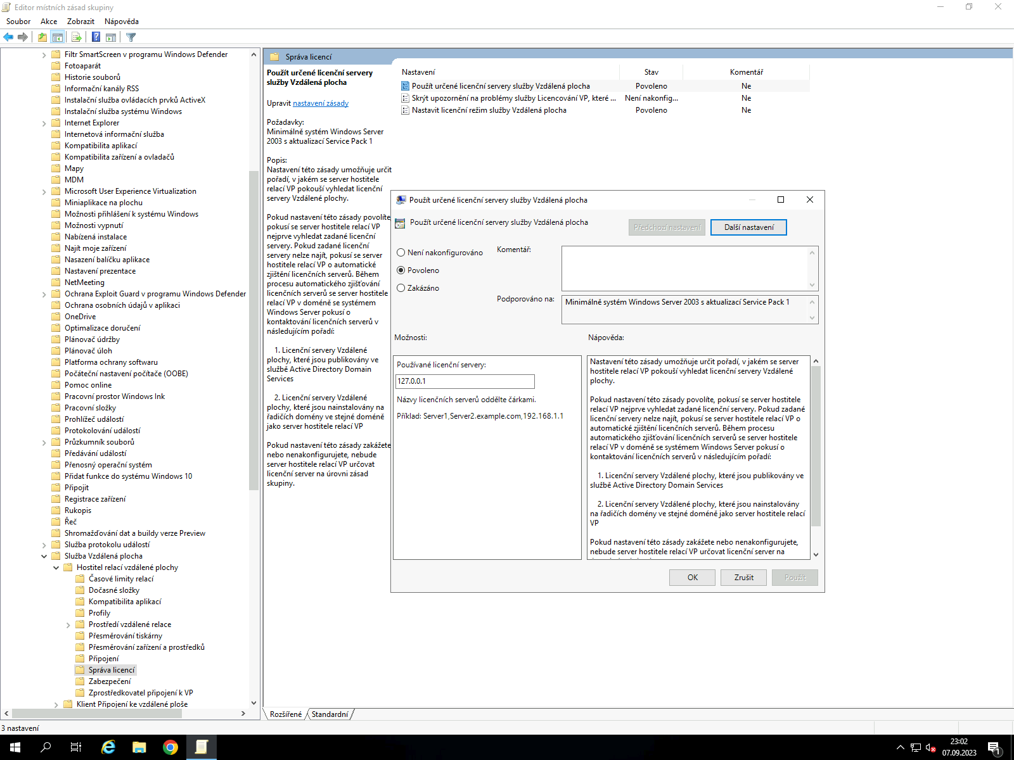Choose the "Zakázáno" radio button

pos(401,288)
